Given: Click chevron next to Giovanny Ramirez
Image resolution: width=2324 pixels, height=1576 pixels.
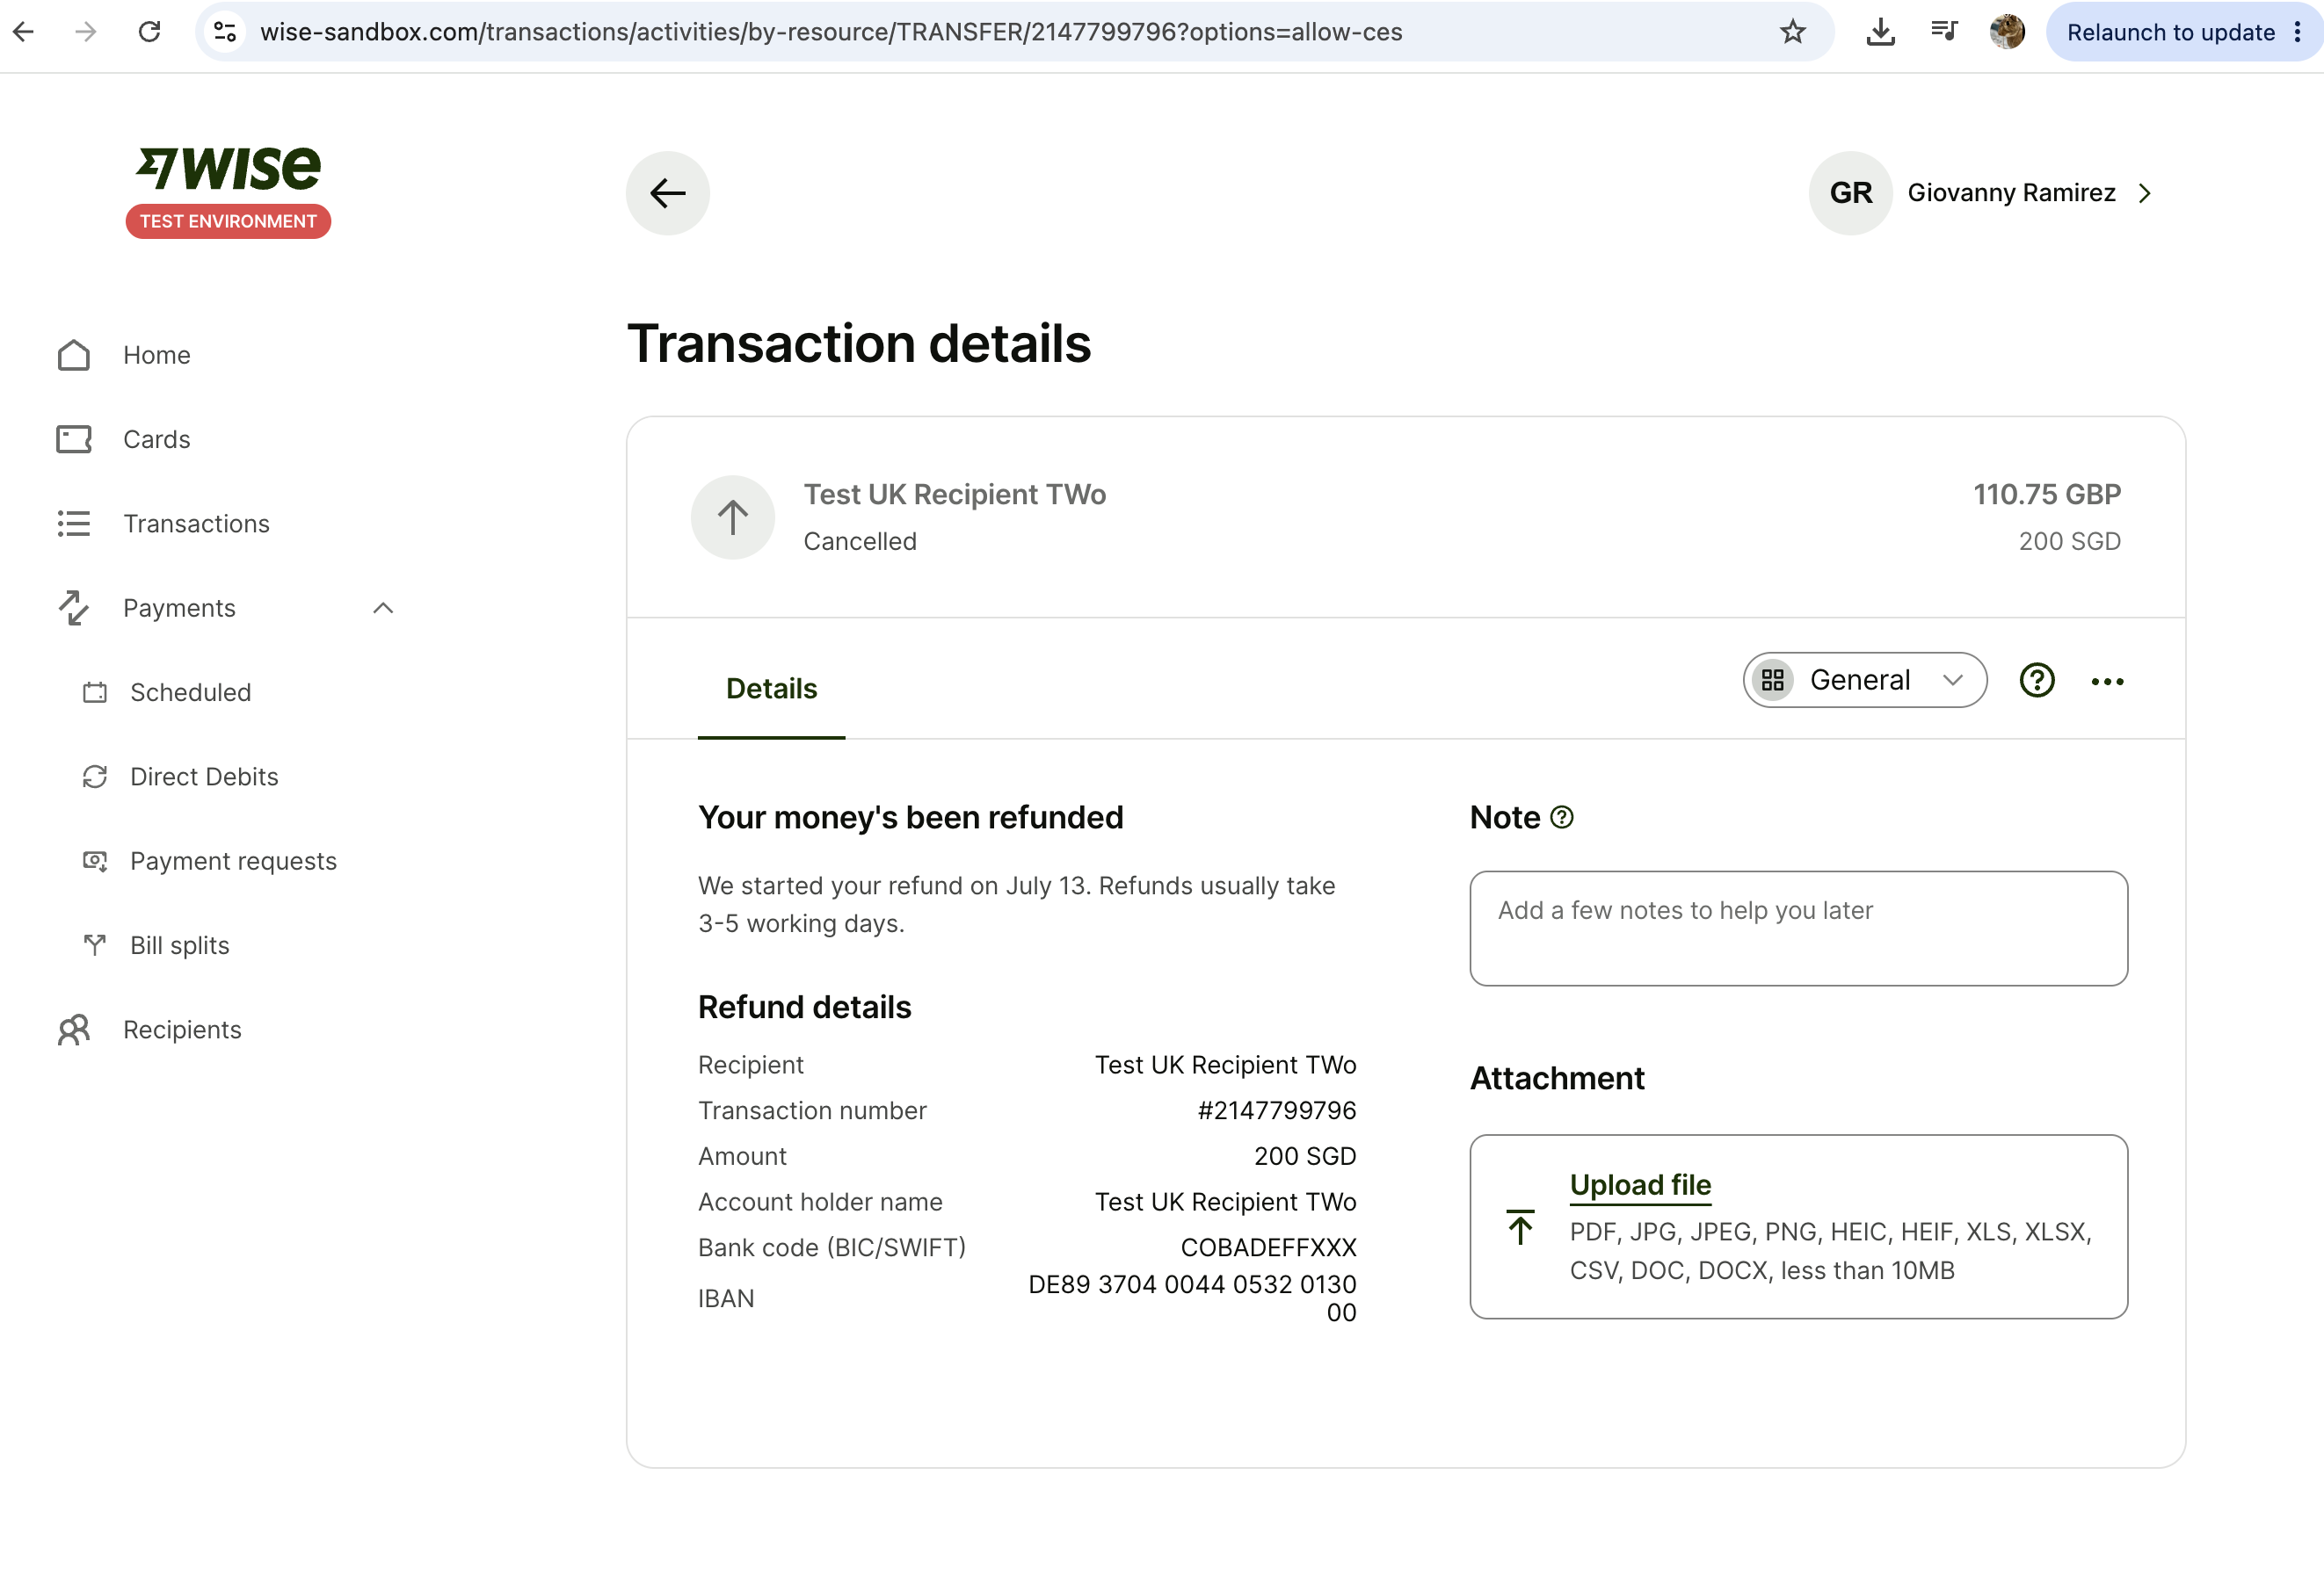Looking at the screenshot, I should (2144, 193).
